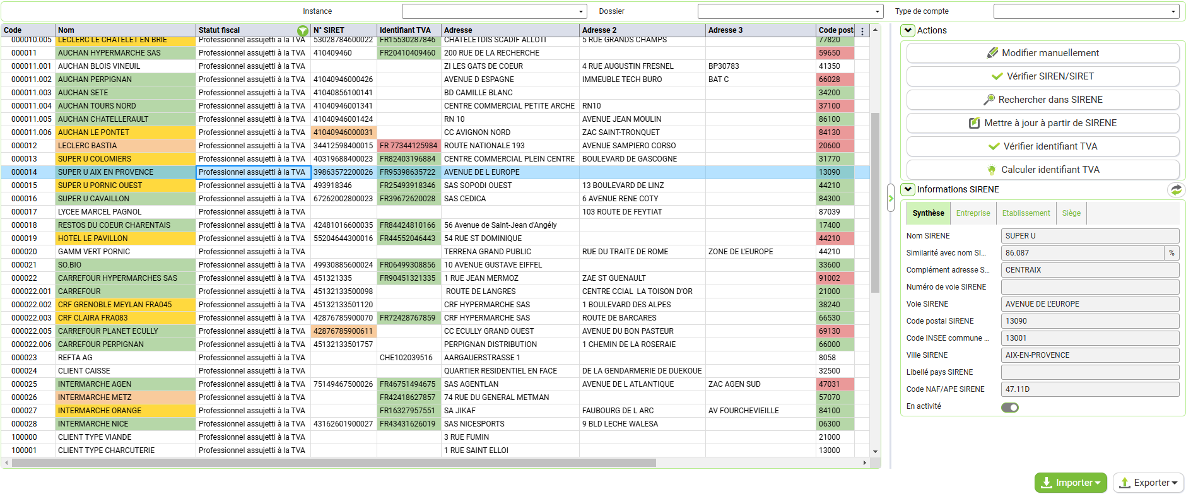Click Modifier manuellement

click(1043, 53)
